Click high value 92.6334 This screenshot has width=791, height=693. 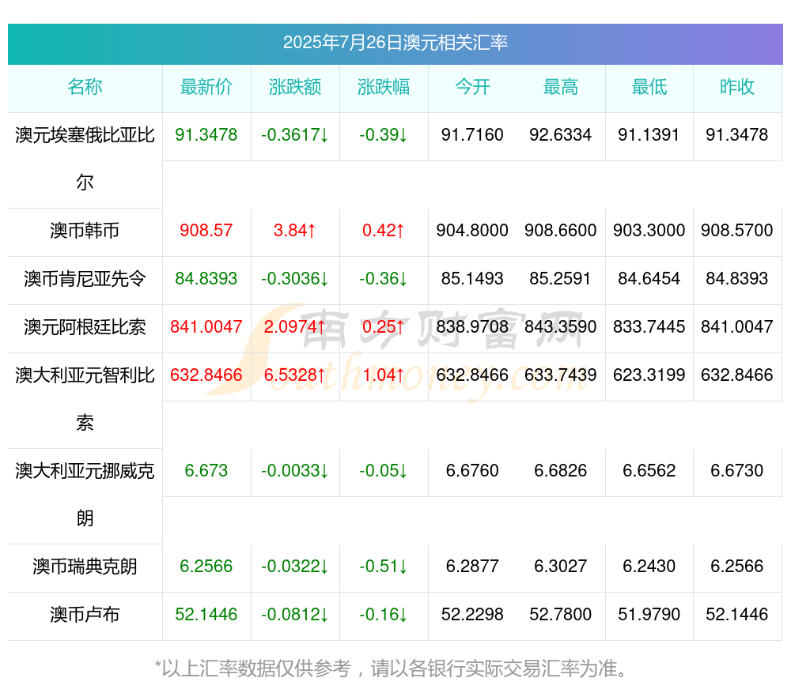coord(561,134)
